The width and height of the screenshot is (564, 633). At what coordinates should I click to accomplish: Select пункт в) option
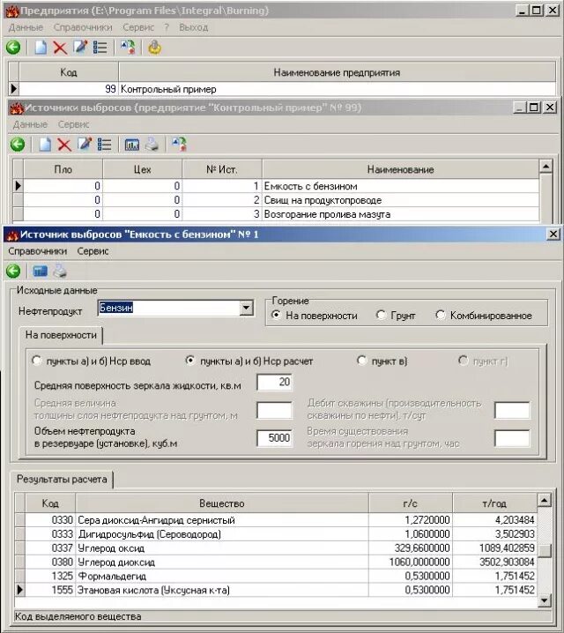coord(382,361)
